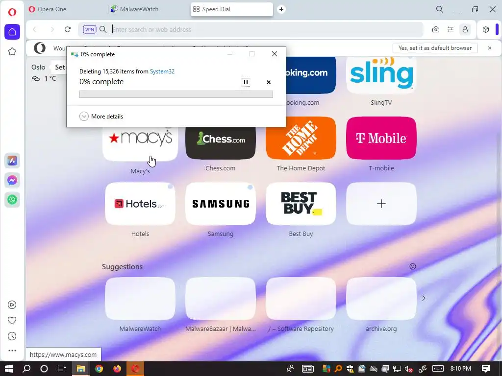Show next suggestions with arrow
Image resolution: width=502 pixels, height=376 pixels.
tap(424, 298)
